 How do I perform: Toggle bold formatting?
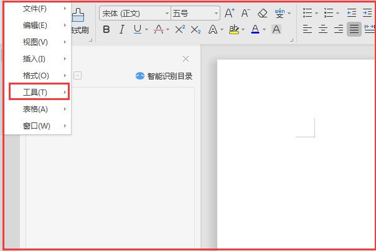pyautogui.click(x=106, y=30)
